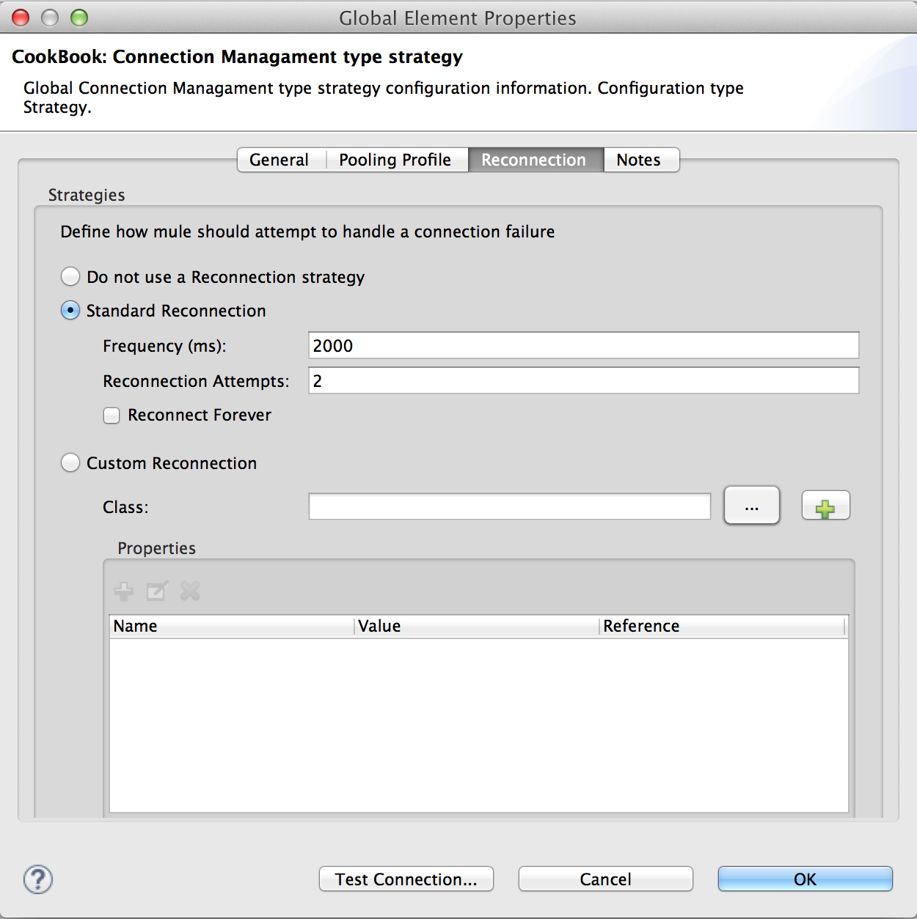Open the Notes tab
The width and height of the screenshot is (917, 919).
pos(639,160)
